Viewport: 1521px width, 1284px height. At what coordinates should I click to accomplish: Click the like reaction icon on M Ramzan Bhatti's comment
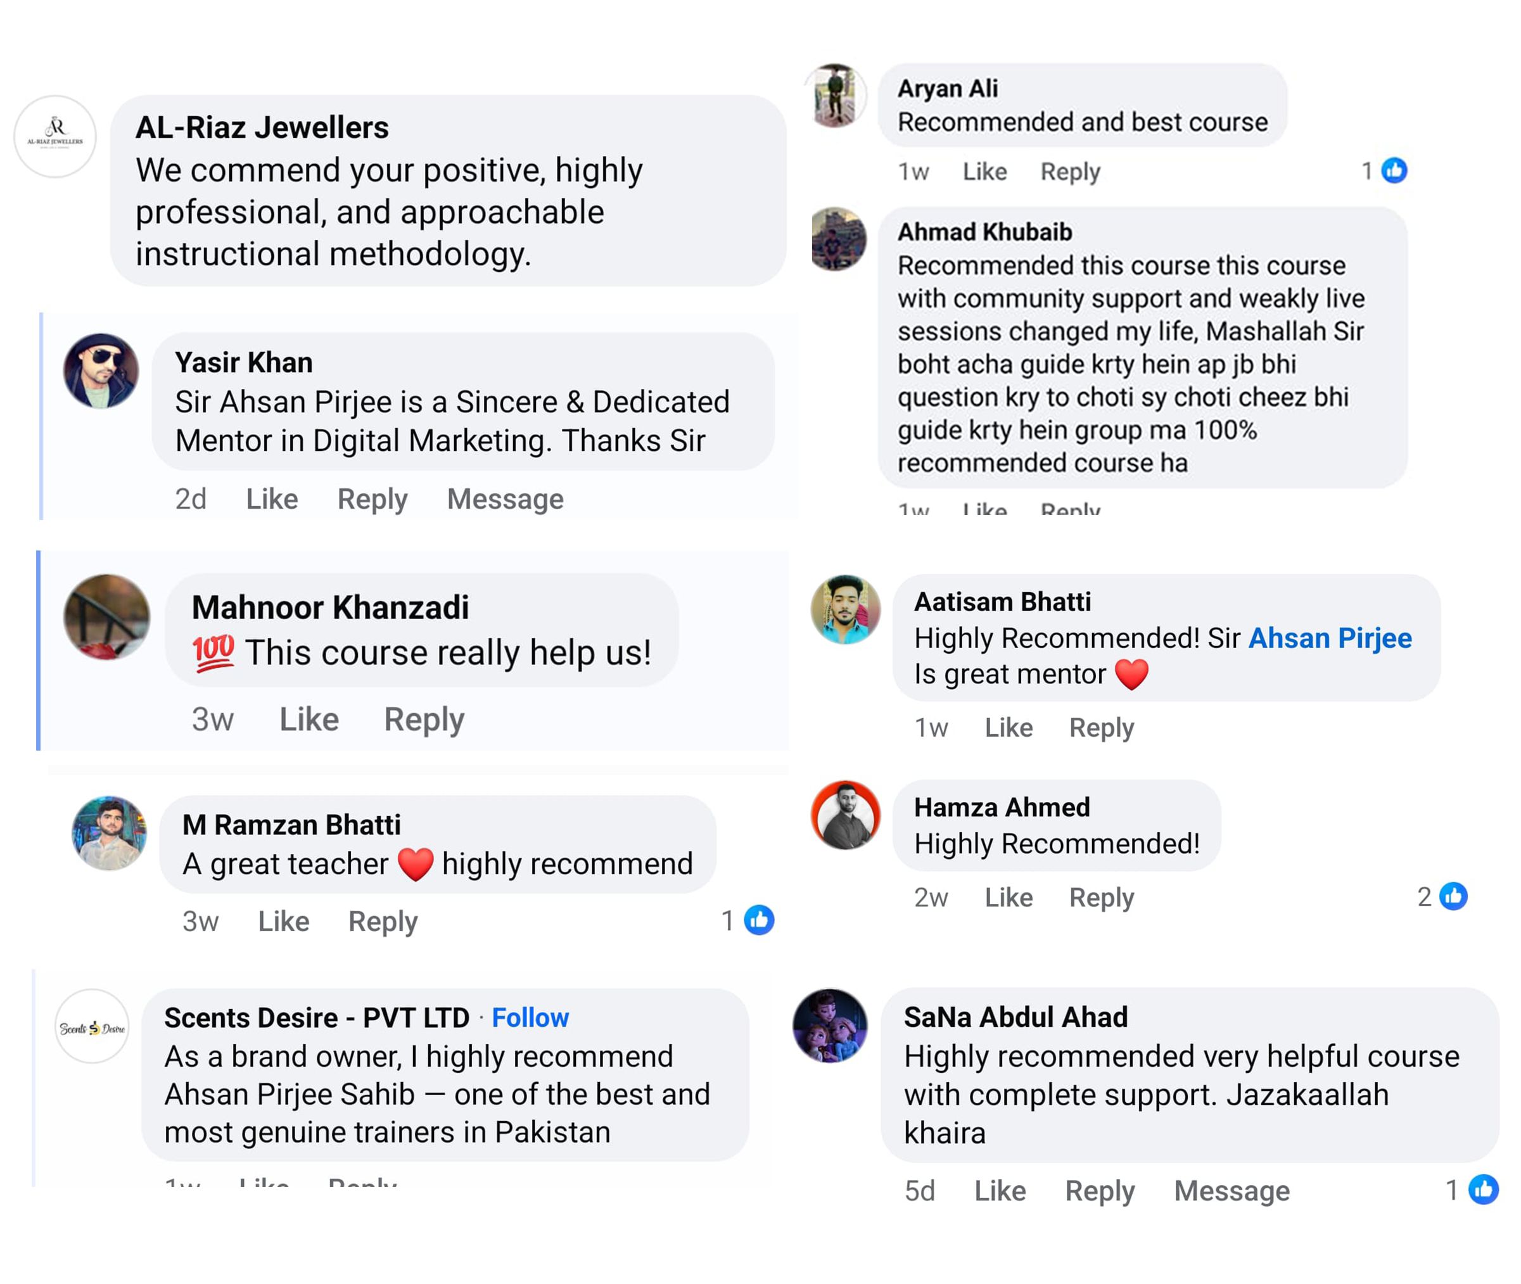click(x=758, y=921)
